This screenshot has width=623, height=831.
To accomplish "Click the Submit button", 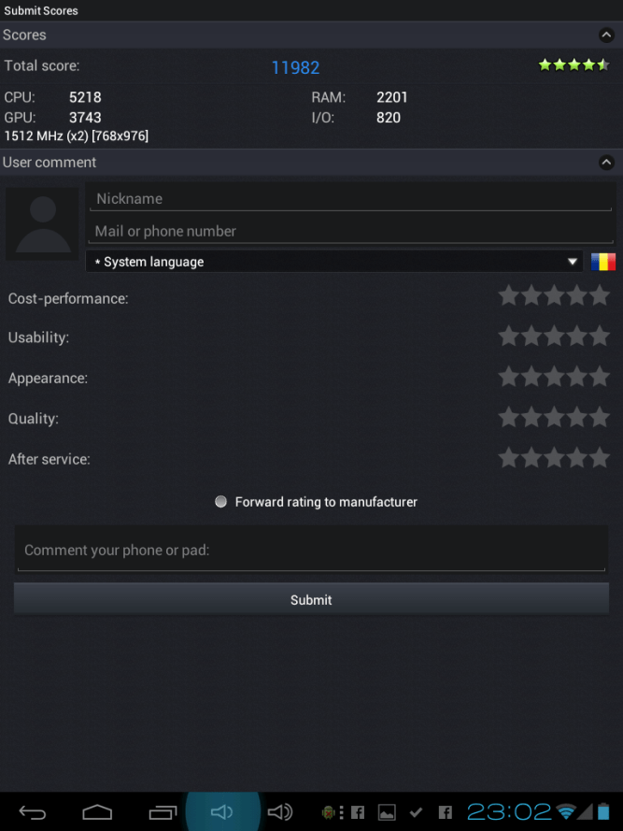I will 312,599.
